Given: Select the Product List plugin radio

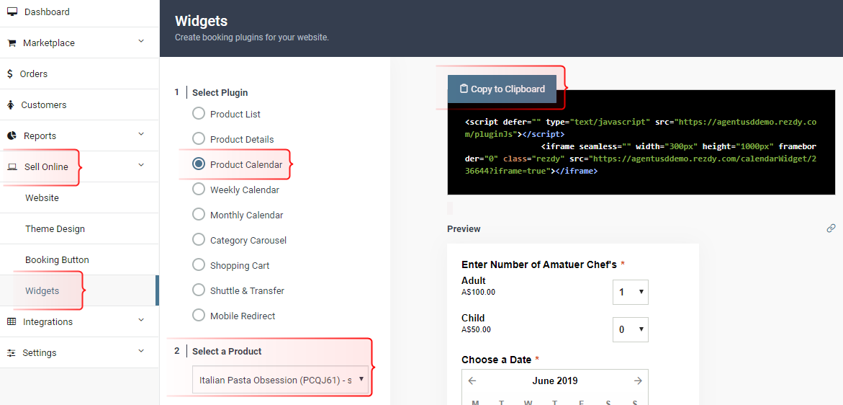Looking at the screenshot, I should [199, 113].
